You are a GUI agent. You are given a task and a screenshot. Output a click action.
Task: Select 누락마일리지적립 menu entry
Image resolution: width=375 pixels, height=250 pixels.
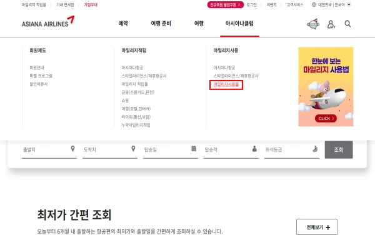pyautogui.click(x=136, y=124)
